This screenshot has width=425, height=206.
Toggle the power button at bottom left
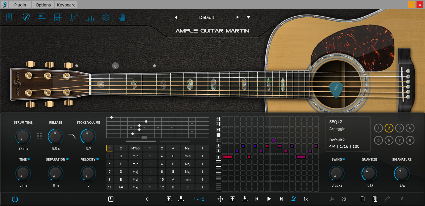click(x=15, y=199)
